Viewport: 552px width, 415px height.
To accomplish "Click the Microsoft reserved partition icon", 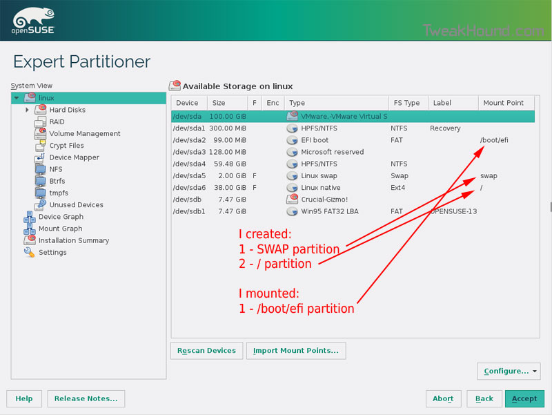I will tap(292, 152).
